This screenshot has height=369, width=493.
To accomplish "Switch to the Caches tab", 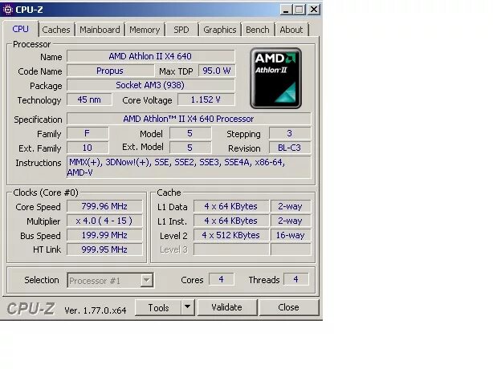I will [x=56, y=30].
